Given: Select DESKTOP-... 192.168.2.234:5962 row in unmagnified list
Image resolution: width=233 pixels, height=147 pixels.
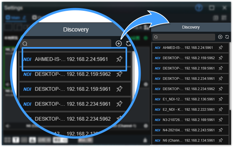Looking at the screenshot, I should (190, 89).
